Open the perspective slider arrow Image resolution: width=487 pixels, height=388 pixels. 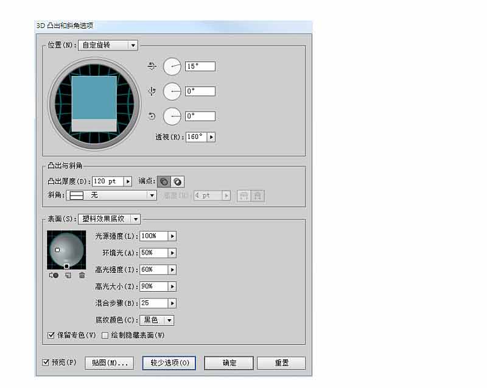click(211, 137)
